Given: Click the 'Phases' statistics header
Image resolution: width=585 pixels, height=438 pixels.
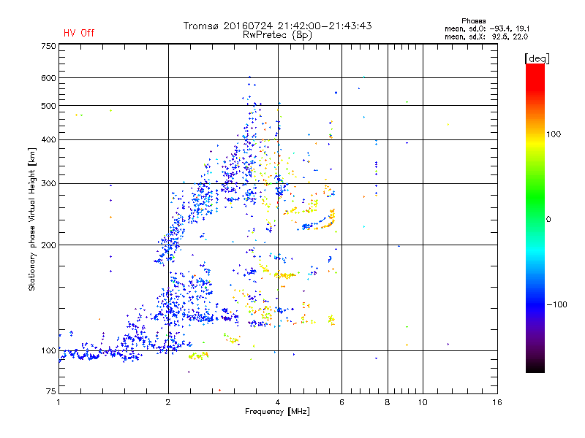Looking at the screenshot, I should [473, 21].
